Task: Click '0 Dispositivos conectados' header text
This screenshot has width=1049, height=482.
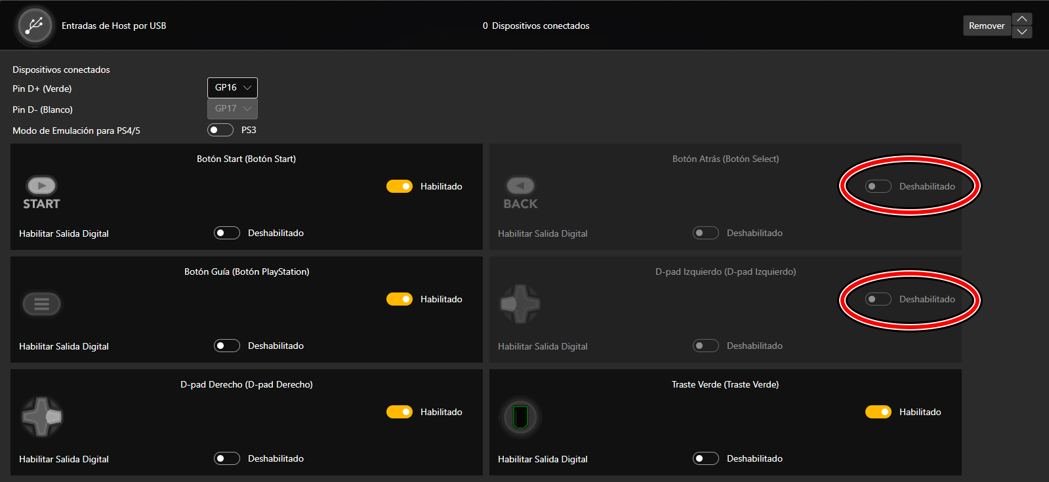Action: (536, 26)
